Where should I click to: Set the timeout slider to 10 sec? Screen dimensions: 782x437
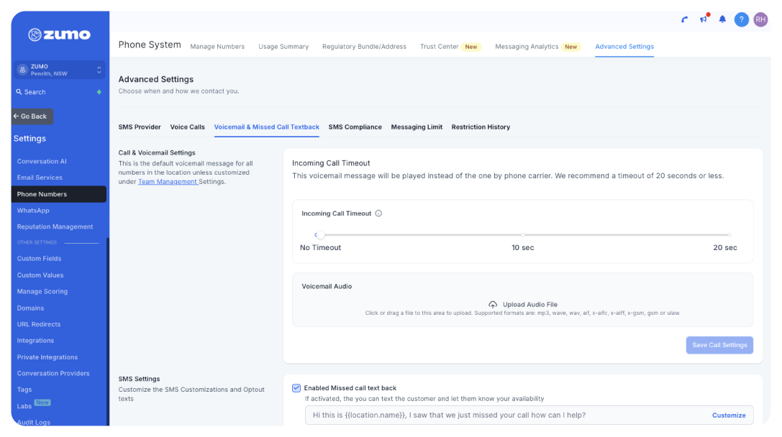point(523,235)
